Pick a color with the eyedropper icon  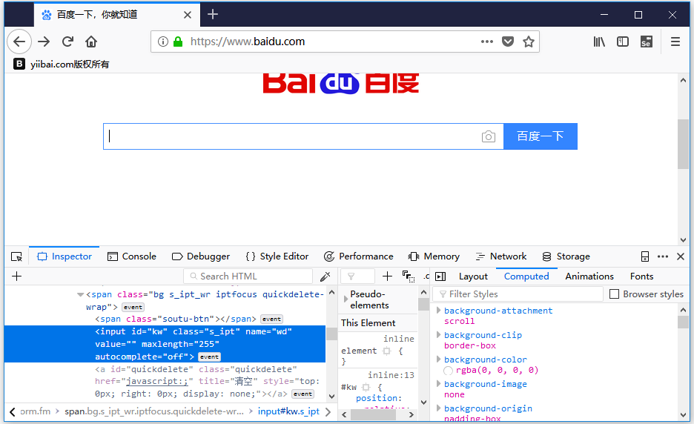(325, 276)
